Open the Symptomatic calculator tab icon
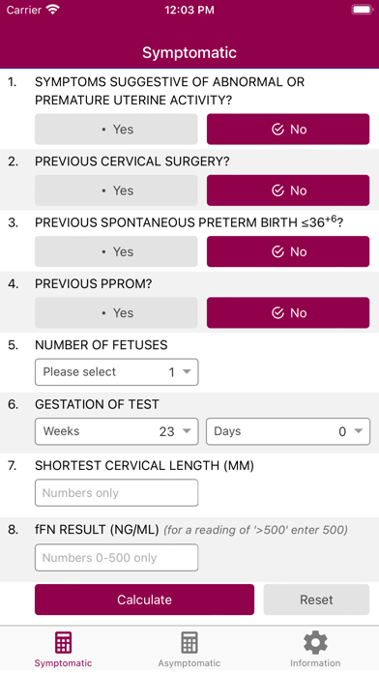The height and width of the screenshot is (673, 379). [63, 642]
